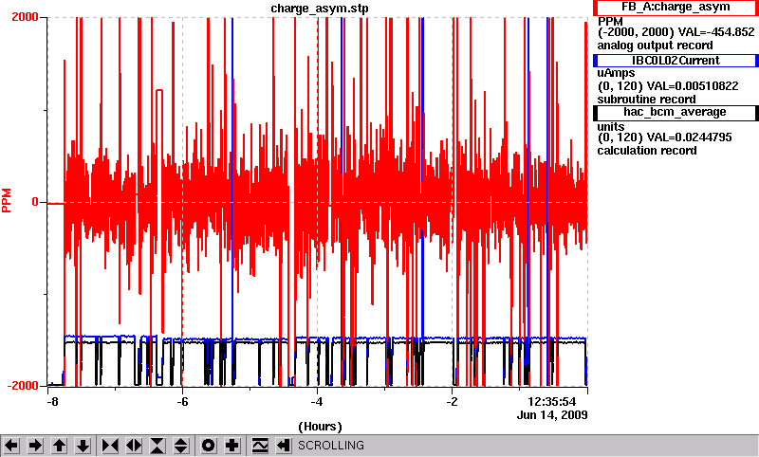
Task: Zoom in horizontally on time axis
Action: click(x=110, y=446)
